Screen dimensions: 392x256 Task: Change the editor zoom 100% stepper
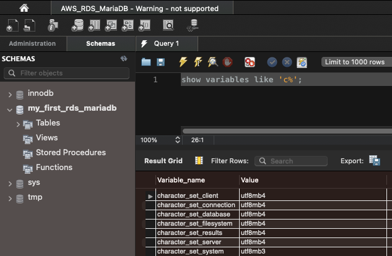178,140
